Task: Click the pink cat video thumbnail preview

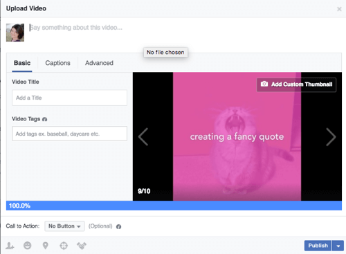Action: (237, 136)
